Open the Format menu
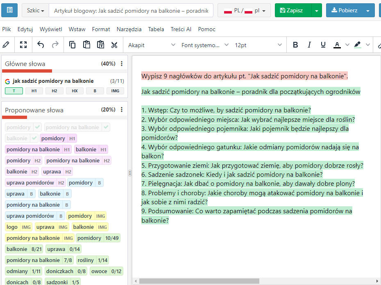Image resolution: width=381 pixels, height=285 pixels. point(101,29)
